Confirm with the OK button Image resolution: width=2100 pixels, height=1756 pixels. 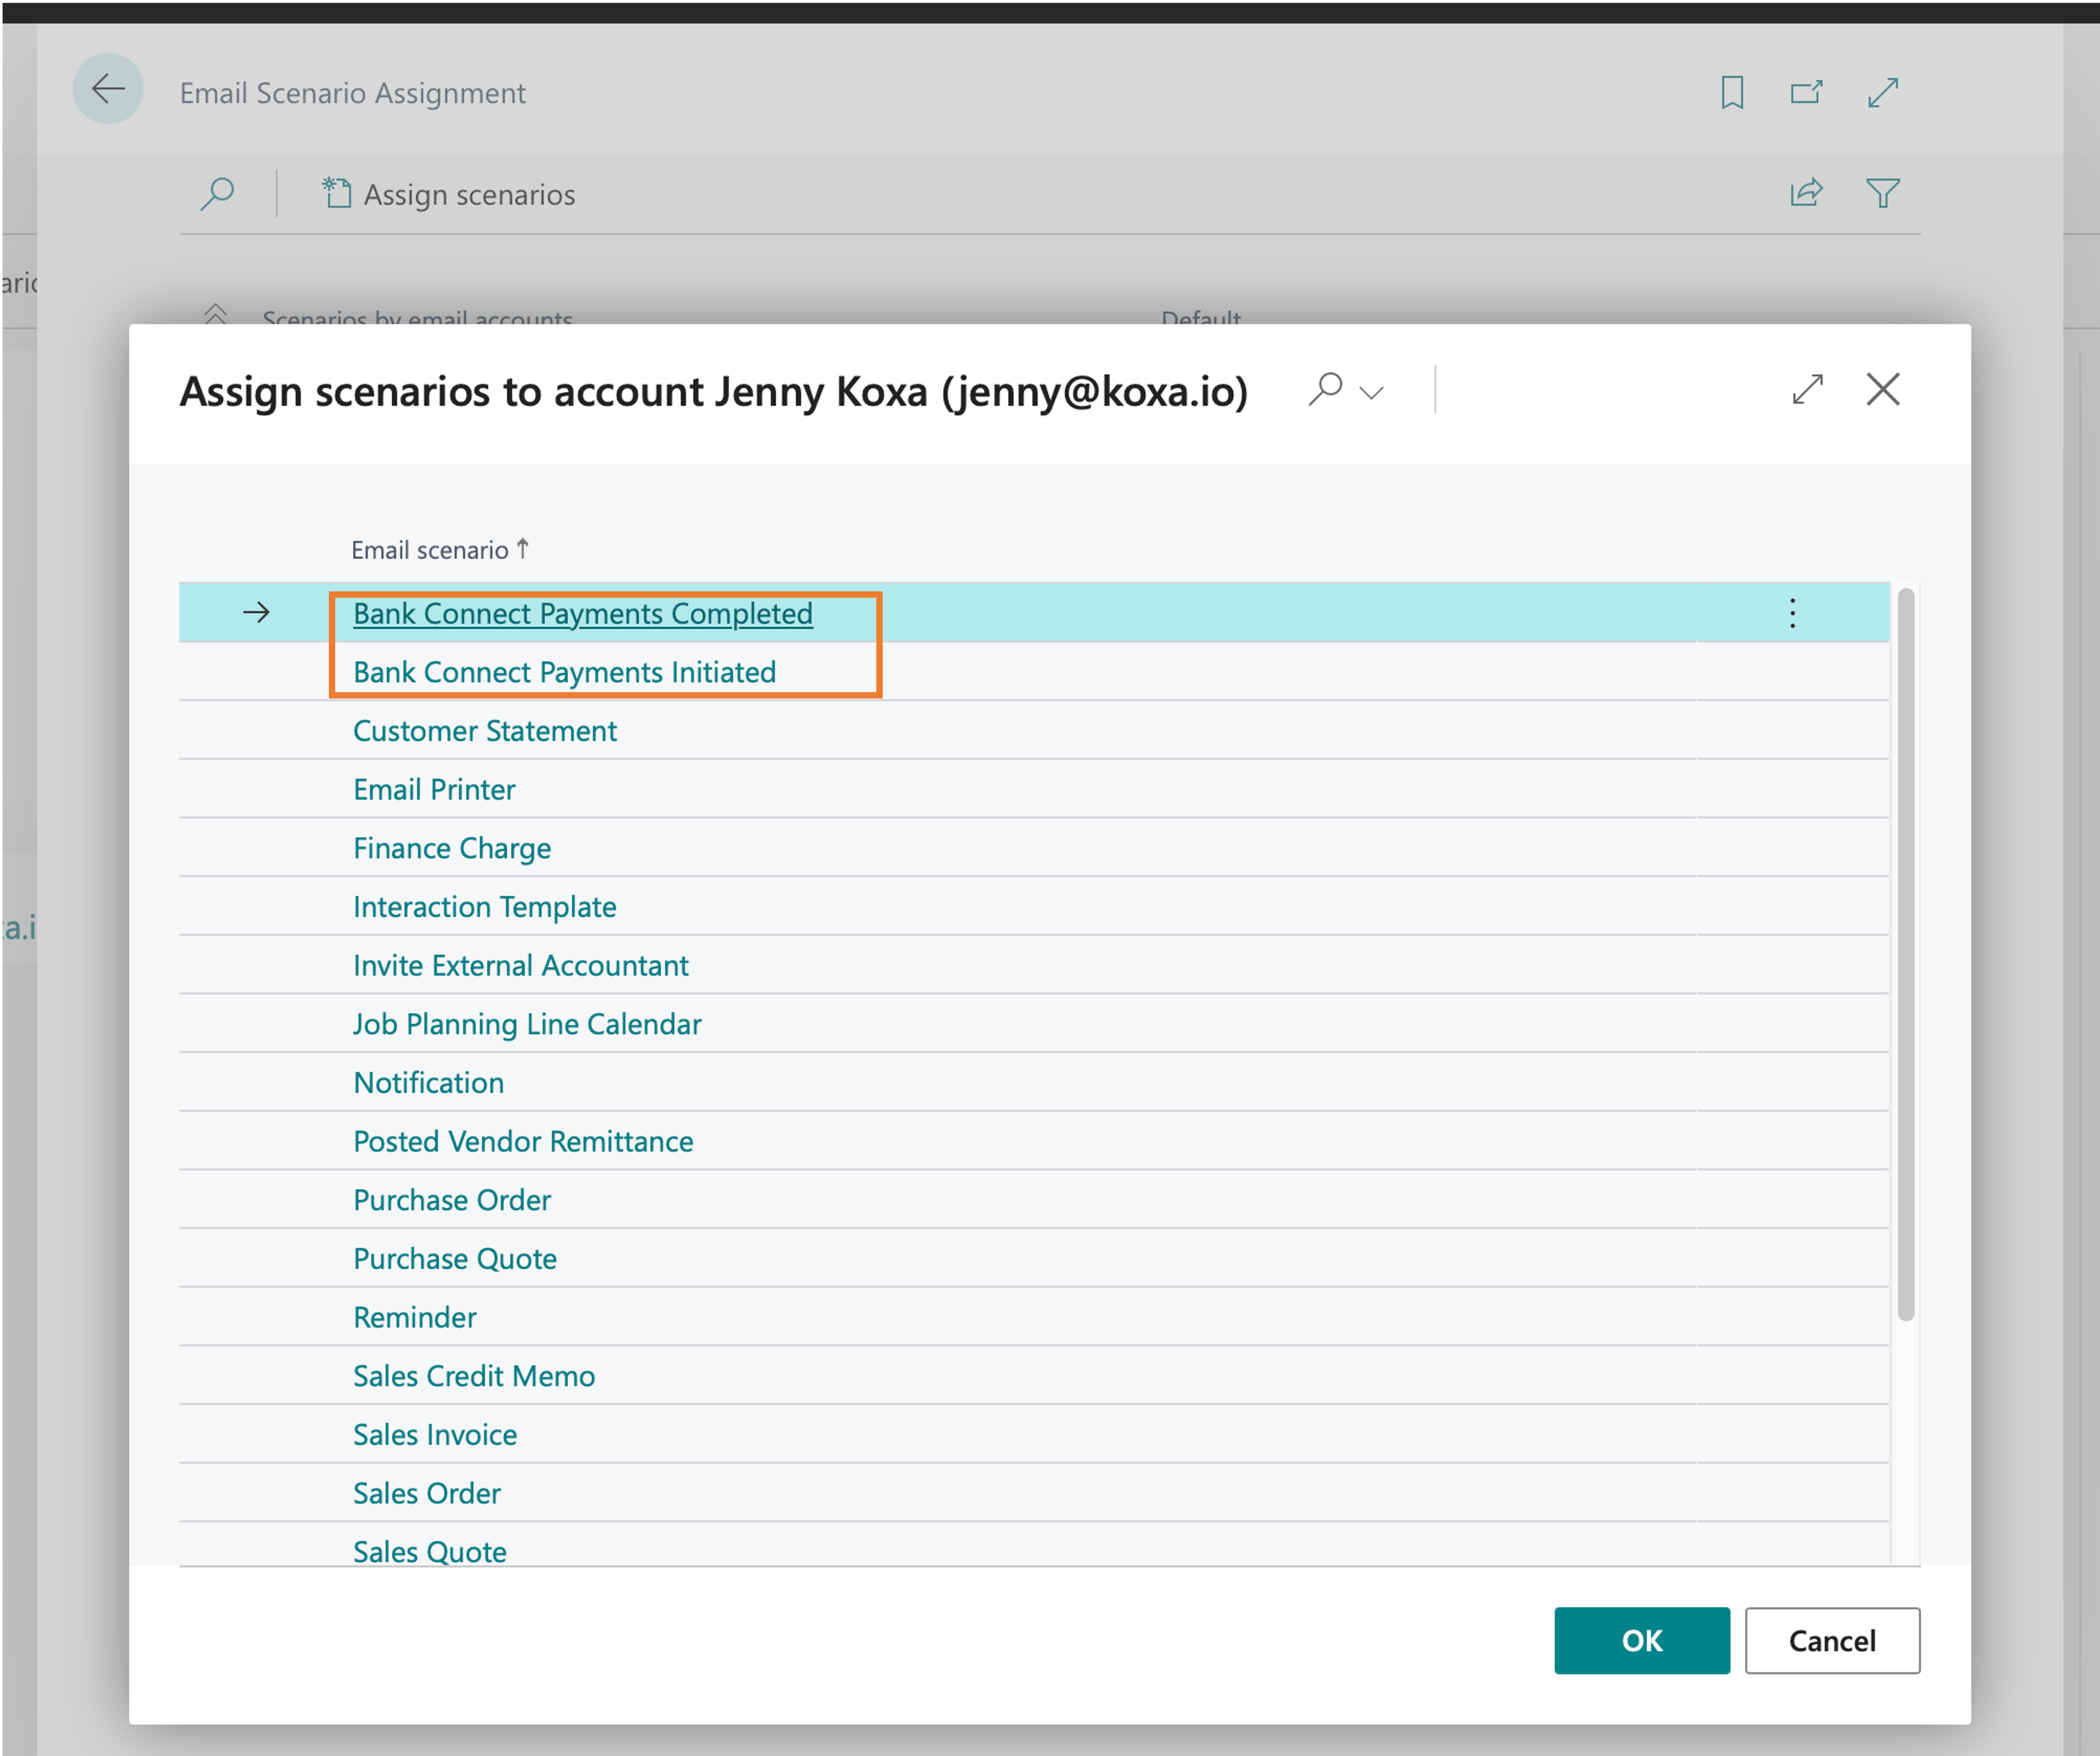pyautogui.click(x=1642, y=1641)
